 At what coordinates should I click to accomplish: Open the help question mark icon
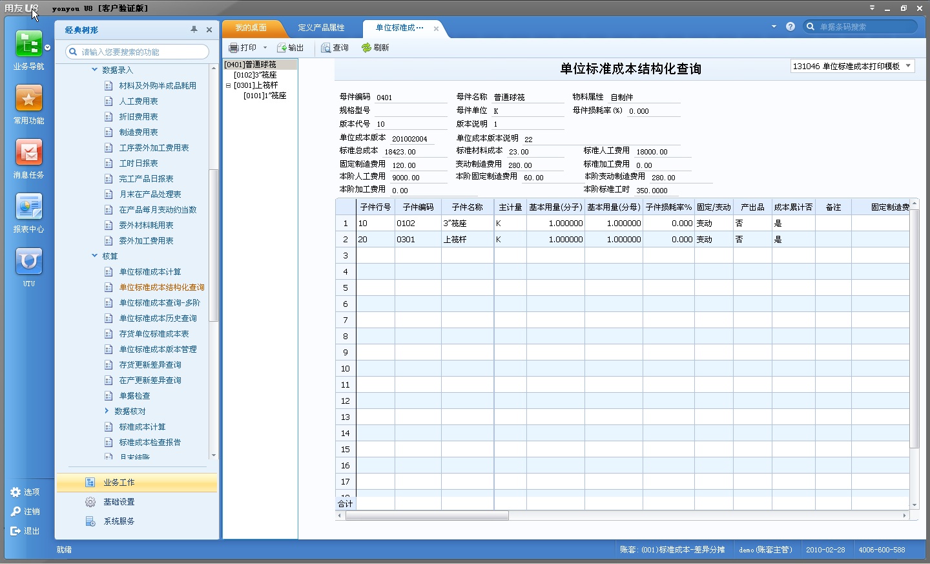790,26
